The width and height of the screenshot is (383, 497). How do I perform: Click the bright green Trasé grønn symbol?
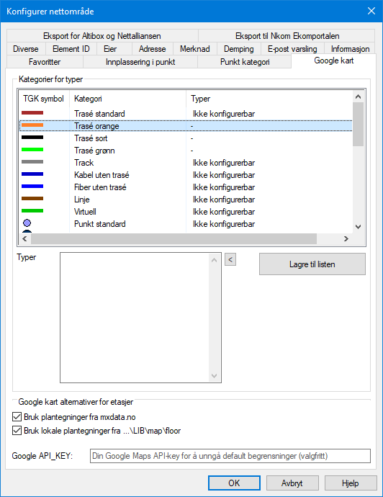click(x=32, y=150)
